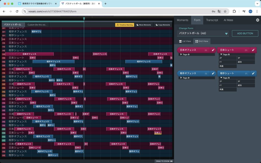This screenshot has width=261, height=163.
Task: Click the DRAG TO ZOOM slider control
Action: (x=164, y=161)
